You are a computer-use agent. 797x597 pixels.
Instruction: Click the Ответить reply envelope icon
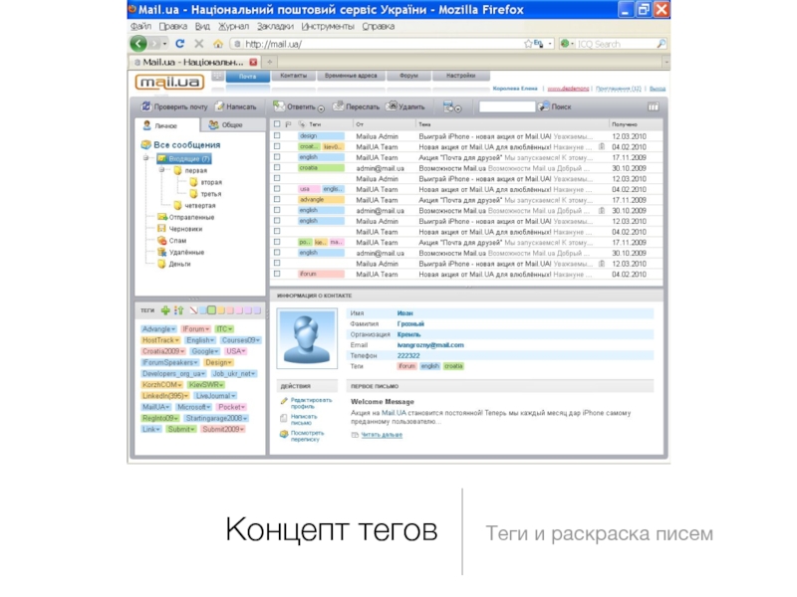coord(279,106)
